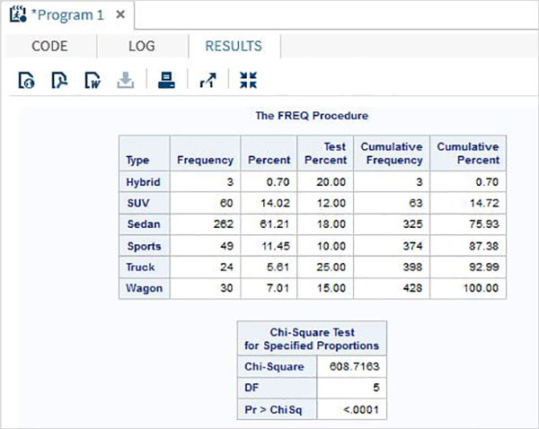Select the RESULTS tab
The image size is (539, 429).
pos(234,47)
